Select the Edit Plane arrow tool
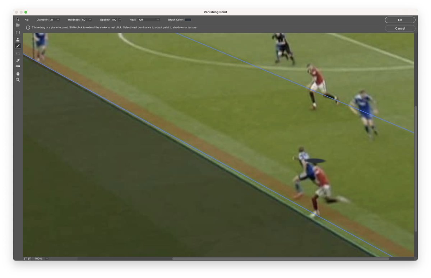The width and height of the screenshot is (431, 278). [18, 19]
